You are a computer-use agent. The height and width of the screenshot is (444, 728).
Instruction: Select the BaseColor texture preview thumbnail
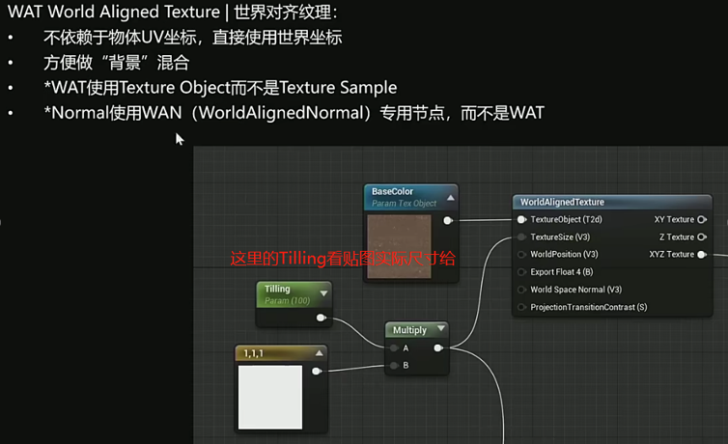(x=401, y=247)
